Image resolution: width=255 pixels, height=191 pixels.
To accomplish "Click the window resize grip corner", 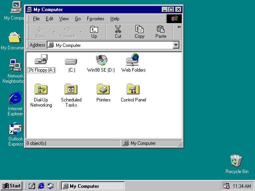I will [180, 144].
